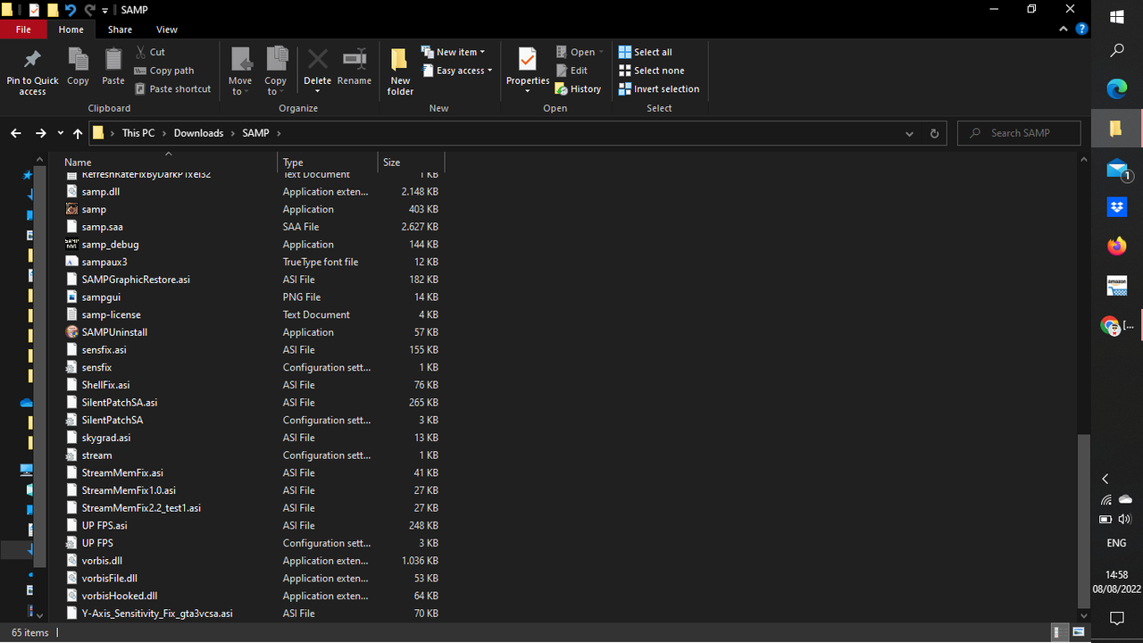
Task: Click the Home ribbon tab
Action: pyautogui.click(x=71, y=29)
